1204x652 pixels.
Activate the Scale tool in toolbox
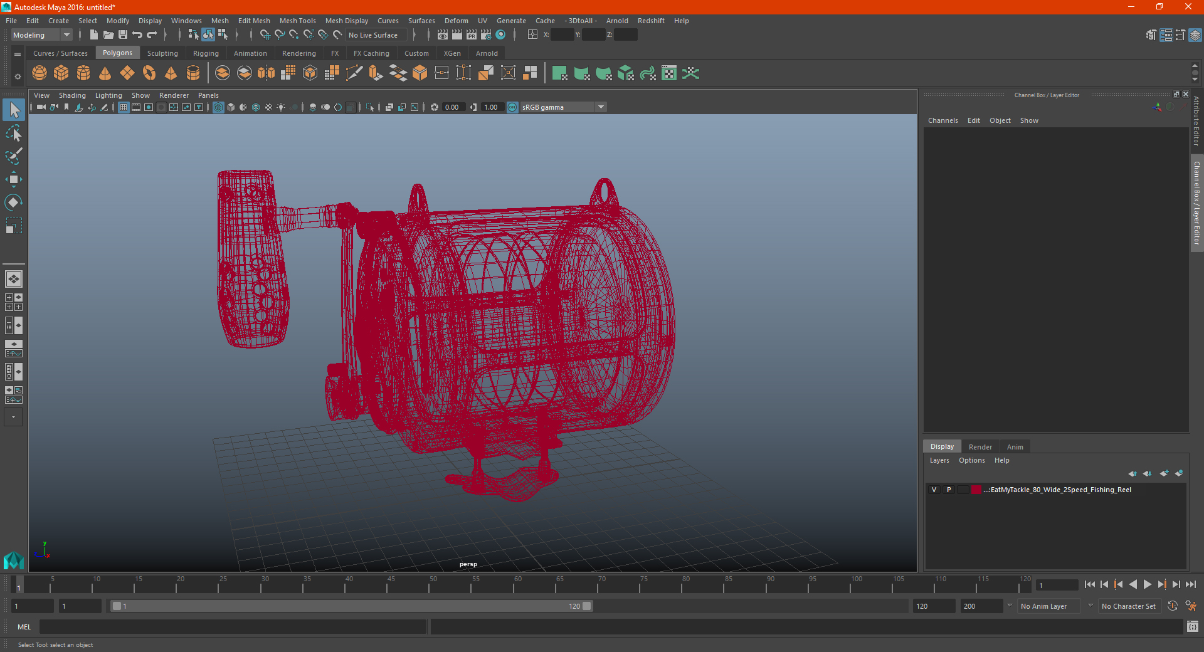(14, 226)
